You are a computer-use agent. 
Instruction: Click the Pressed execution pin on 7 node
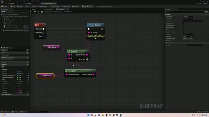point(43,29)
